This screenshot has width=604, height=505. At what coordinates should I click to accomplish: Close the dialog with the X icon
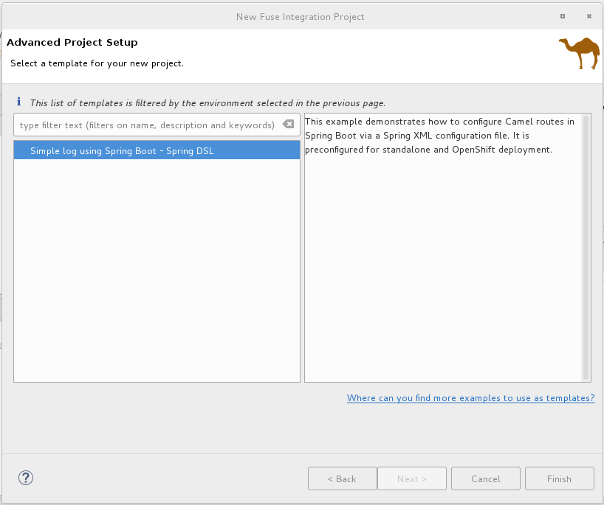(588, 16)
